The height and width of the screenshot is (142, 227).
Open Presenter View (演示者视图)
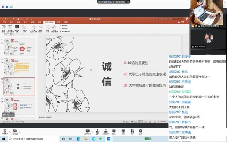[x=17, y=28]
